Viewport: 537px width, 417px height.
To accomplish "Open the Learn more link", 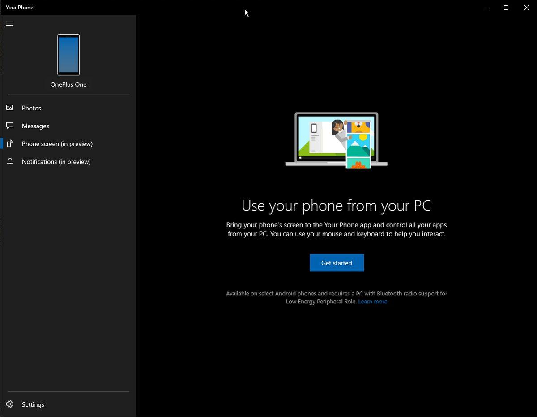I will (x=372, y=301).
